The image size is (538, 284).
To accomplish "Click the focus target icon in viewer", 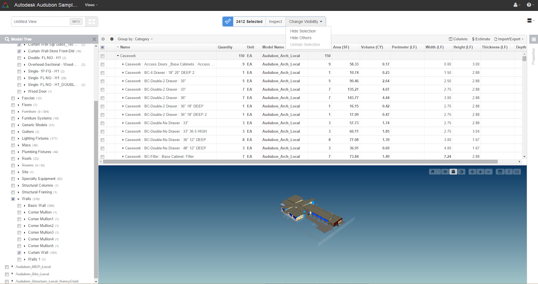I will (472, 172).
